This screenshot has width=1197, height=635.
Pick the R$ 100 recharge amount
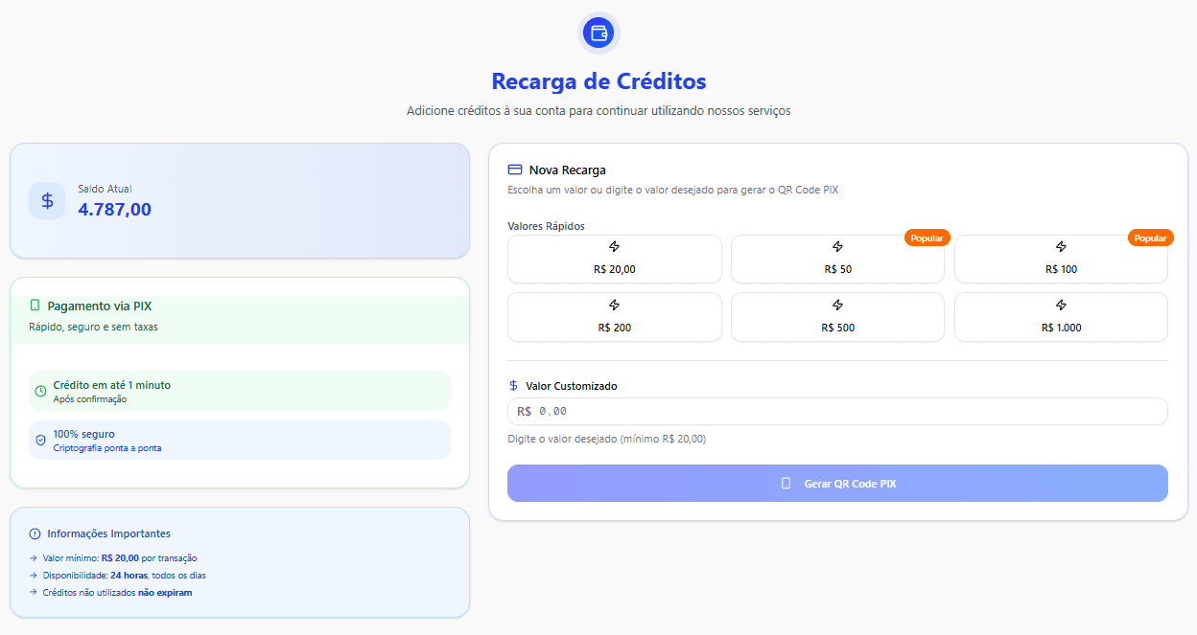(x=1061, y=259)
